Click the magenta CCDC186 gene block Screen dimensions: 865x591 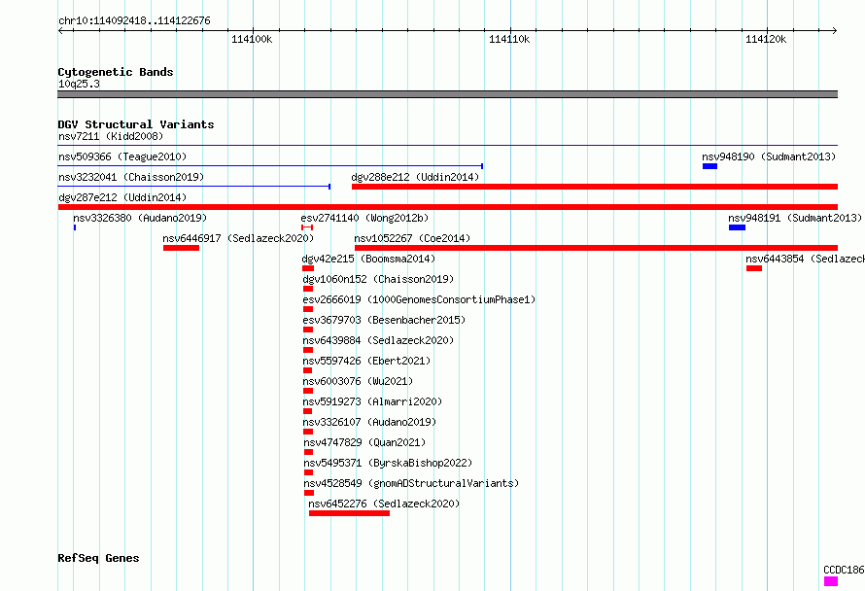coord(831,581)
